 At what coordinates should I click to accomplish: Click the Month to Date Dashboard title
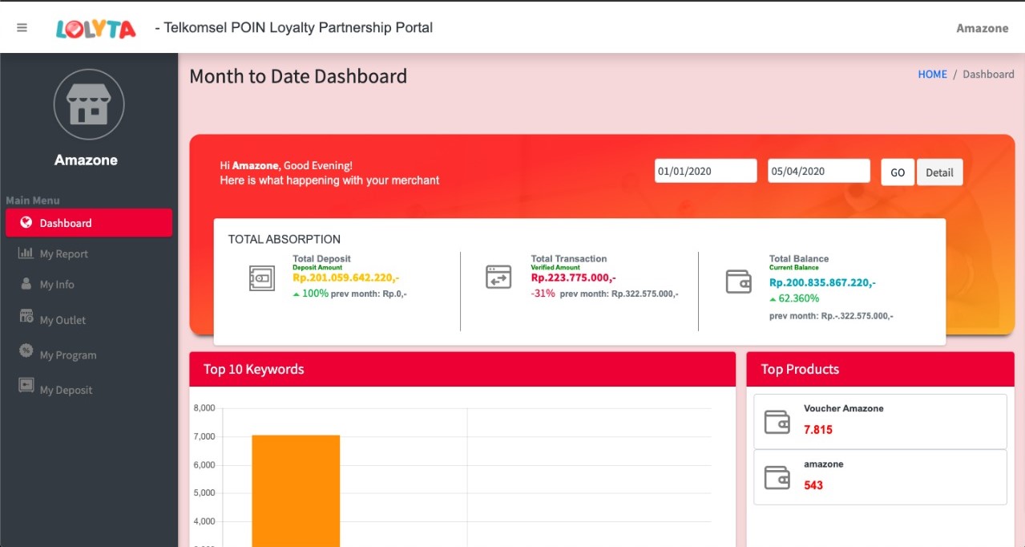(298, 76)
